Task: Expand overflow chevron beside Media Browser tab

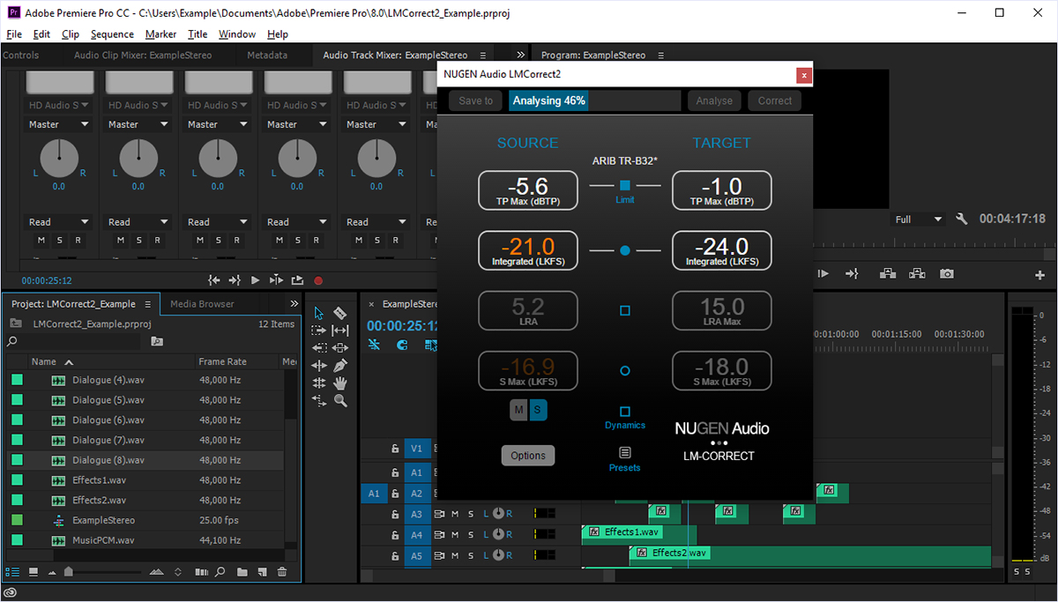Action: [294, 304]
